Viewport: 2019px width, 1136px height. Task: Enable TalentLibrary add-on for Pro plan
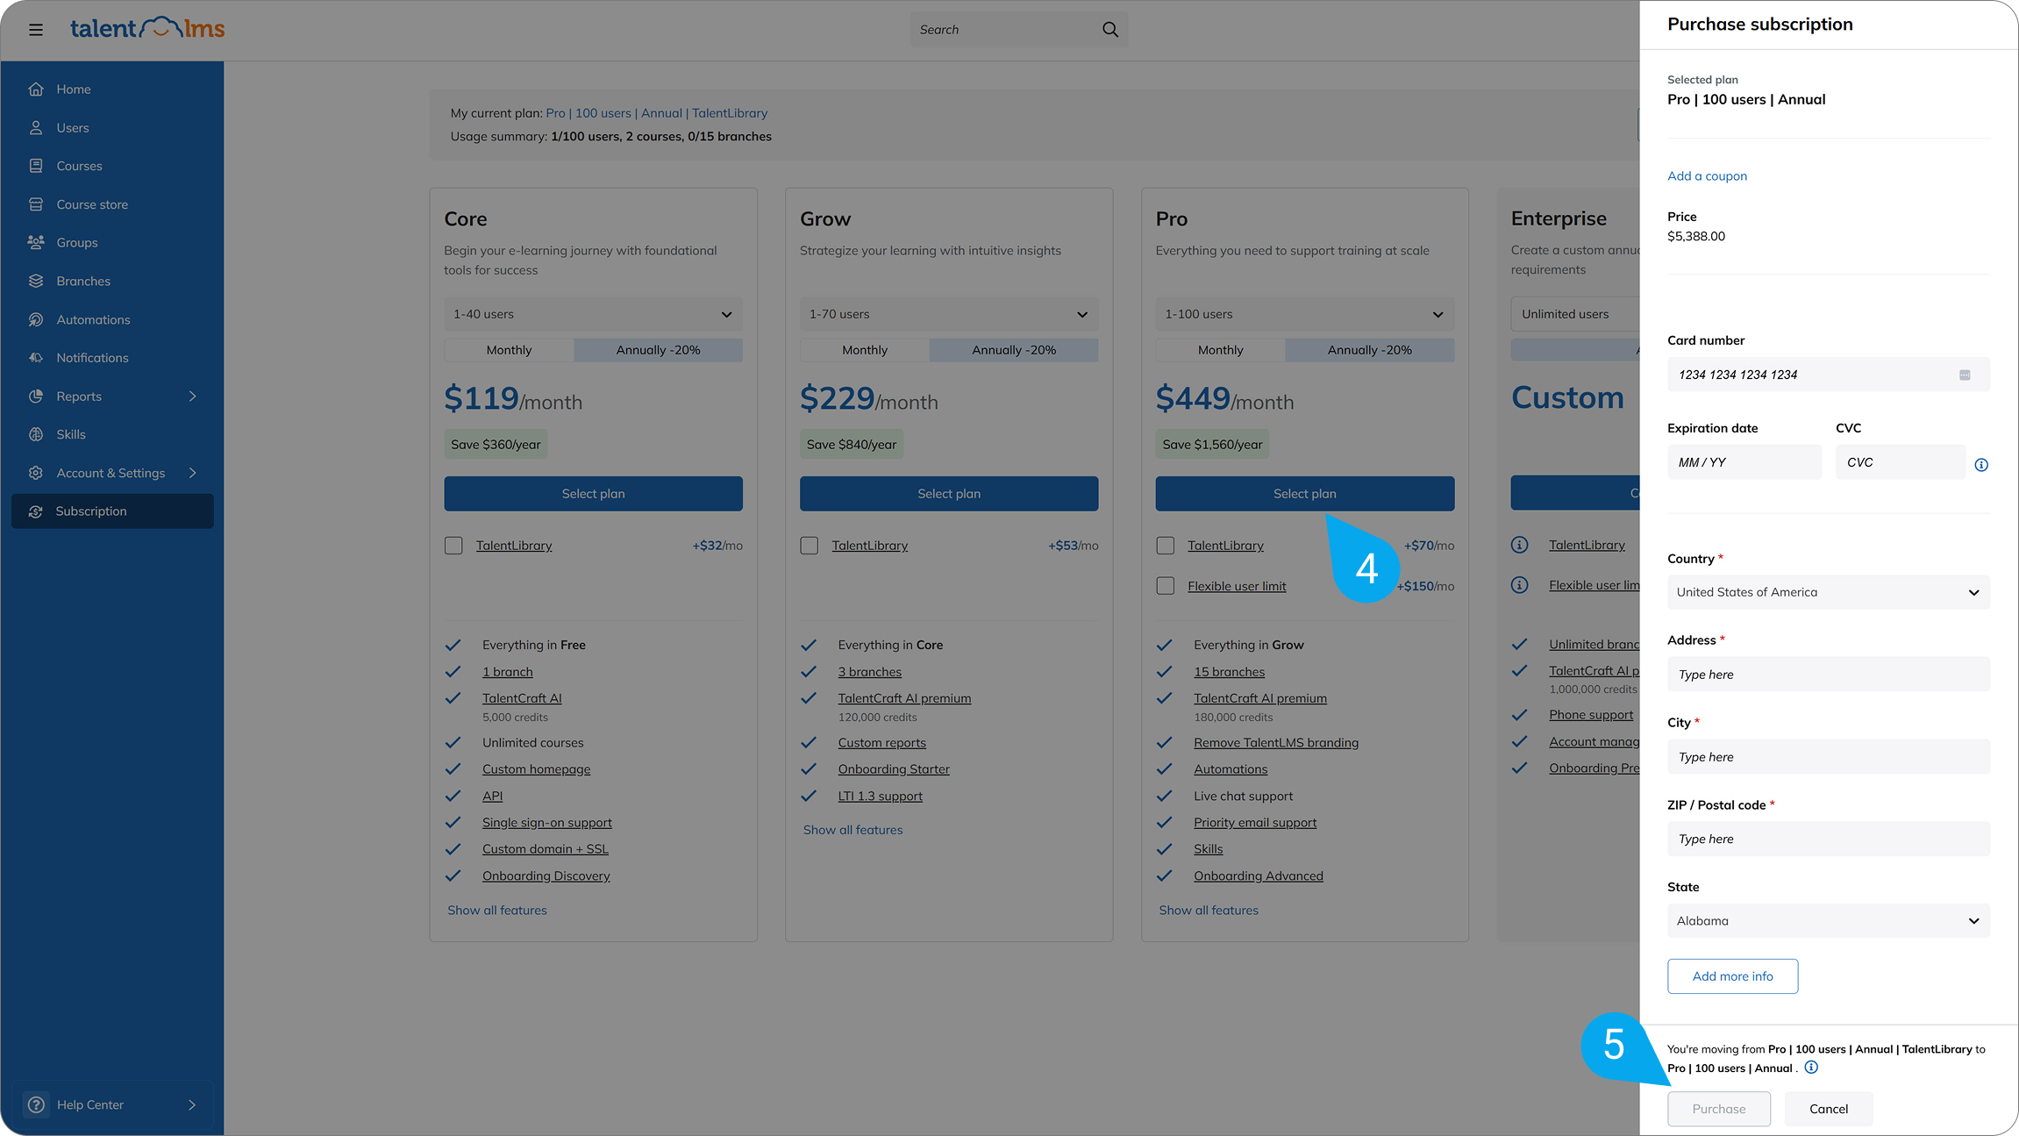point(1166,546)
